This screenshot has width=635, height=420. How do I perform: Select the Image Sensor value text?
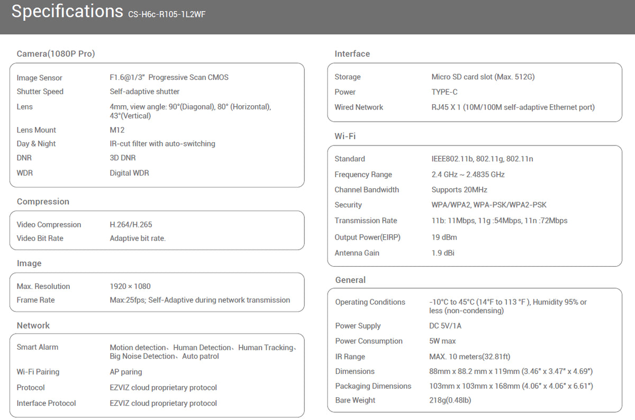point(169,77)
